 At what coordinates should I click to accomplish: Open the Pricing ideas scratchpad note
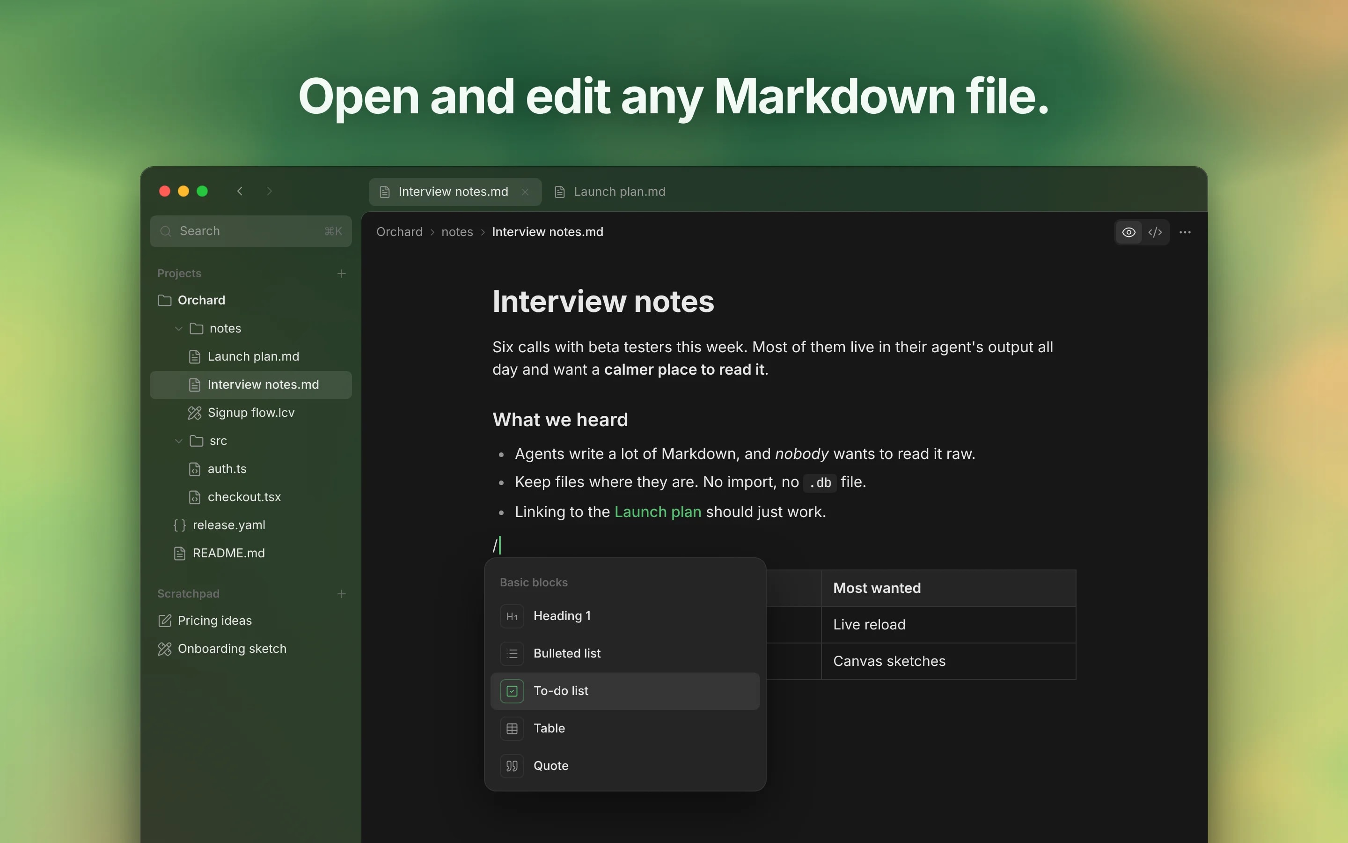pos(251,621)
